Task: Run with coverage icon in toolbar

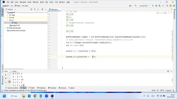Action: [x=160, y=6]
